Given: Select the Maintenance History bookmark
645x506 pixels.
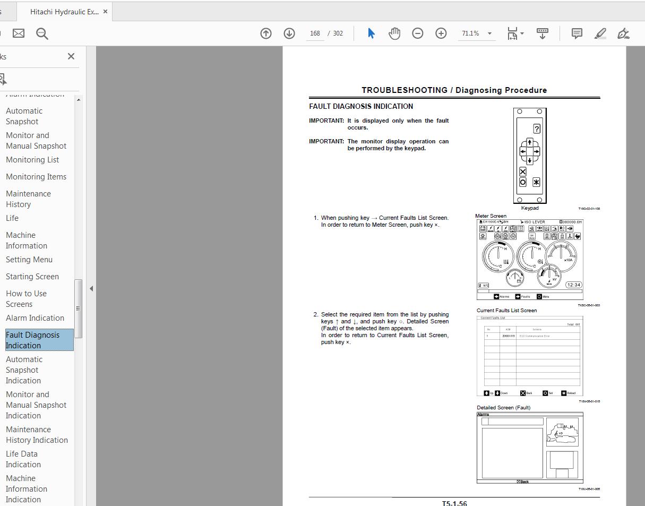Looking at the screenshot, I should tap(28, 199).
